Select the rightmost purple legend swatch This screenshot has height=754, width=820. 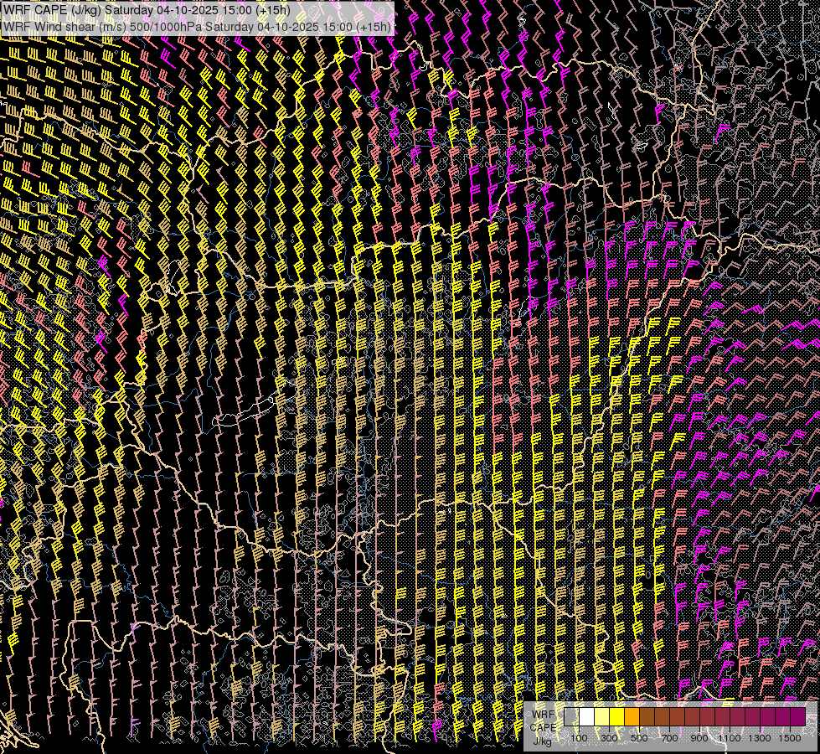pos(797,717)
